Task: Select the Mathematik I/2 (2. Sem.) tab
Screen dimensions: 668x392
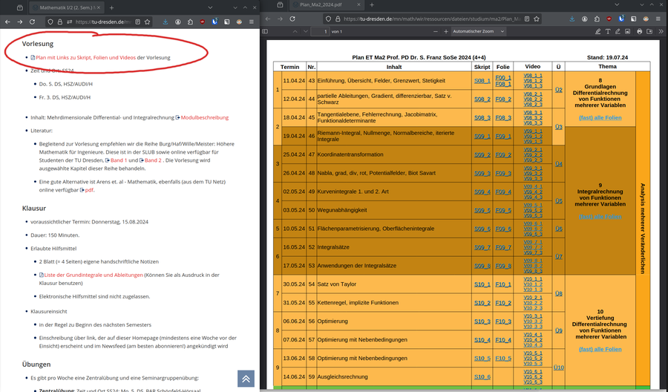Action: pyautogui.click(x=67, y=7)
